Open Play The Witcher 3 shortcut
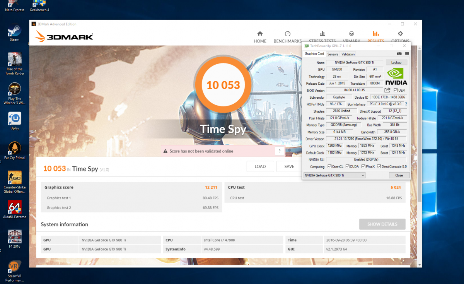Image resolution: width=464 pixels, height=284 pixels. [15, 94]
